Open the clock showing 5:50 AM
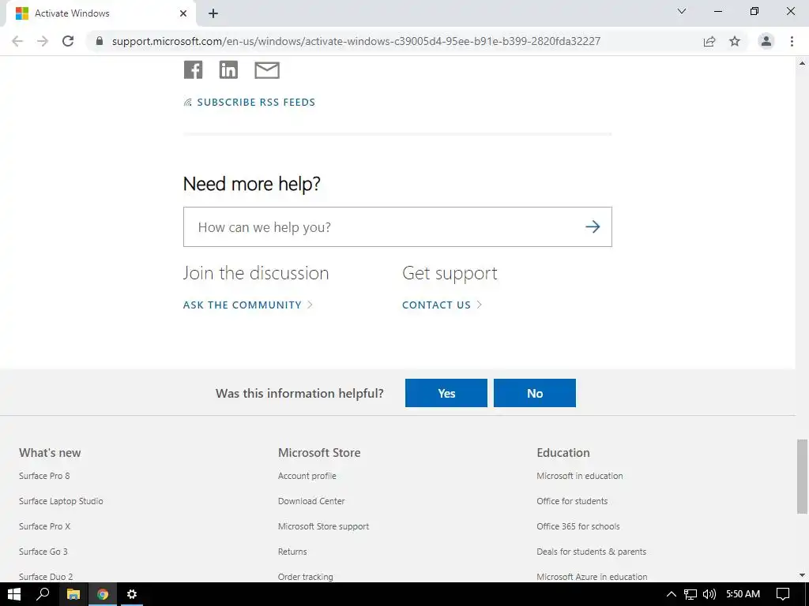Viewport: 809px width, 606px height. click(x=743, y=594)
